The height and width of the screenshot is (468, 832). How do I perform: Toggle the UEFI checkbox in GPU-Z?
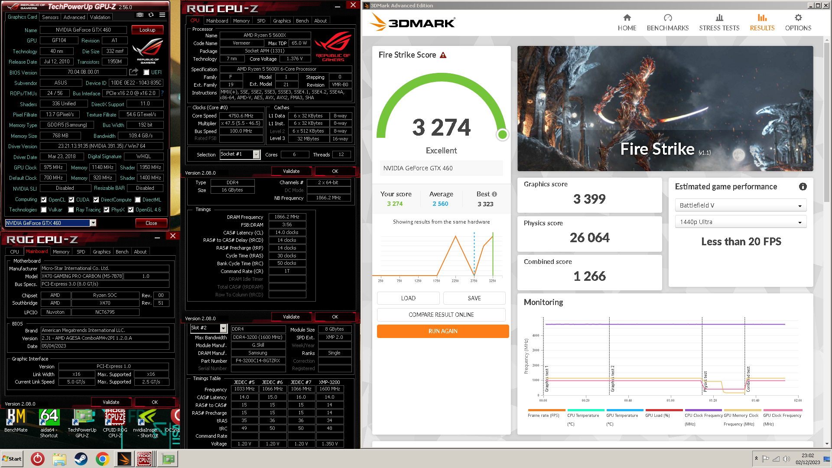(146, 72)
